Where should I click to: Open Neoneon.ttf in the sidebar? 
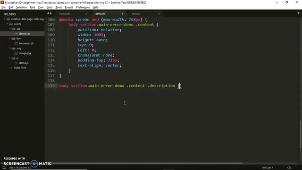tap(26, 43)
